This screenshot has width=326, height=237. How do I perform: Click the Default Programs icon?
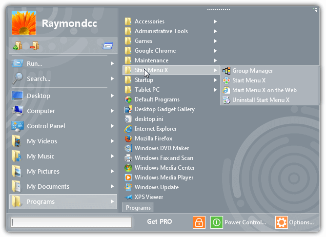pos(128,99)
